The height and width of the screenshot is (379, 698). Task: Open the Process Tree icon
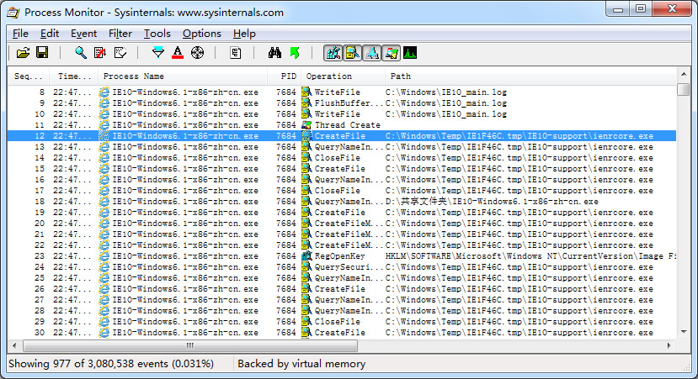[236, 53]
